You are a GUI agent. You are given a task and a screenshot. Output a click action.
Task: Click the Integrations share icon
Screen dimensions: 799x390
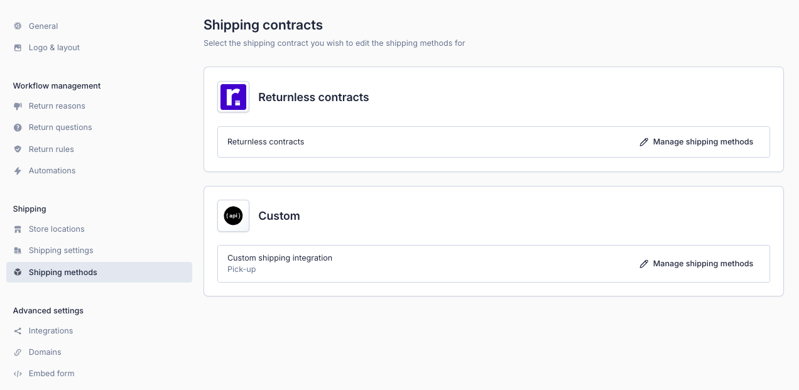tap(18, 331)
